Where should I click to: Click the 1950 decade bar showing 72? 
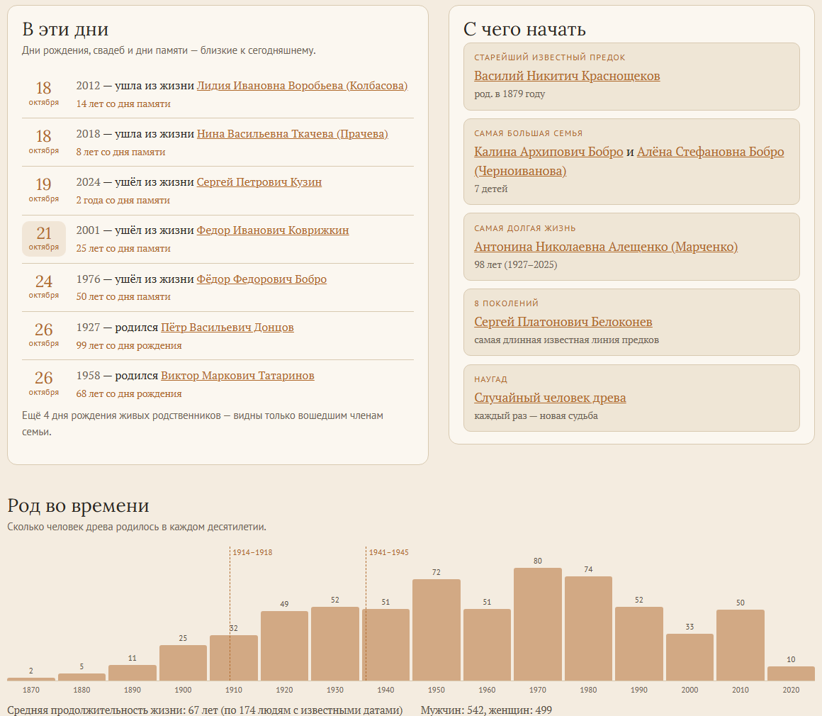pyautogui.click(x=437, y=630)
